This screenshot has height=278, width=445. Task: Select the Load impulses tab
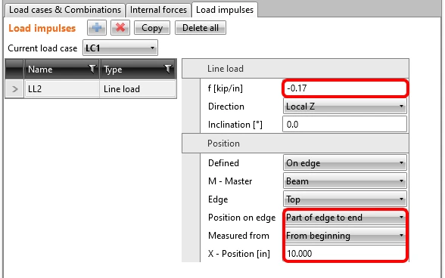pyautogui.click(x=225, y=10)
